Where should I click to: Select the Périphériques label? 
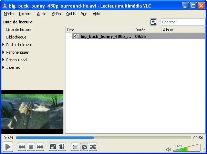tap(18, 52)
